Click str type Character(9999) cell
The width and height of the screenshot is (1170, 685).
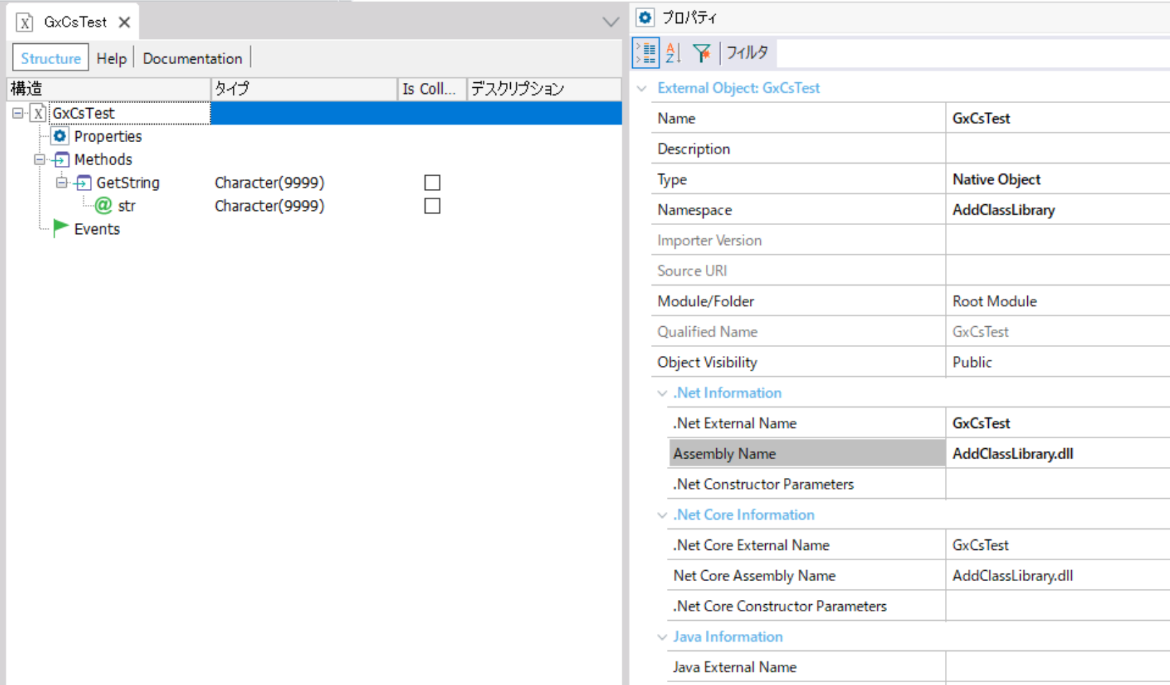click(x=270, y=206)
